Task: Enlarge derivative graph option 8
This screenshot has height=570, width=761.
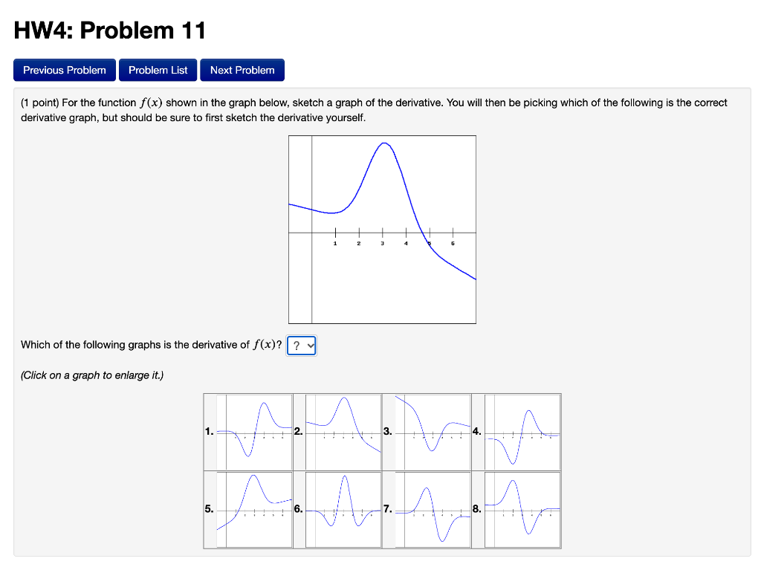Action: (522, 509)
